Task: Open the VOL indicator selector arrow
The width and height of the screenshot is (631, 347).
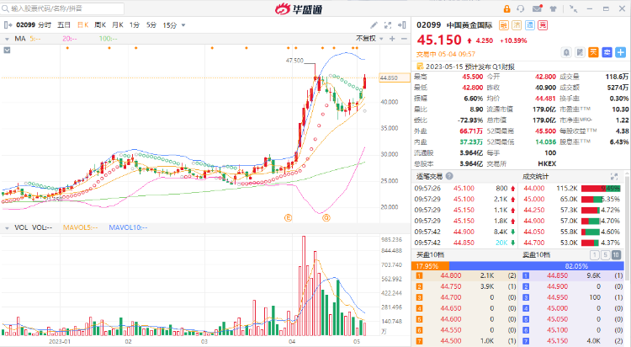Action: [7, 227]
